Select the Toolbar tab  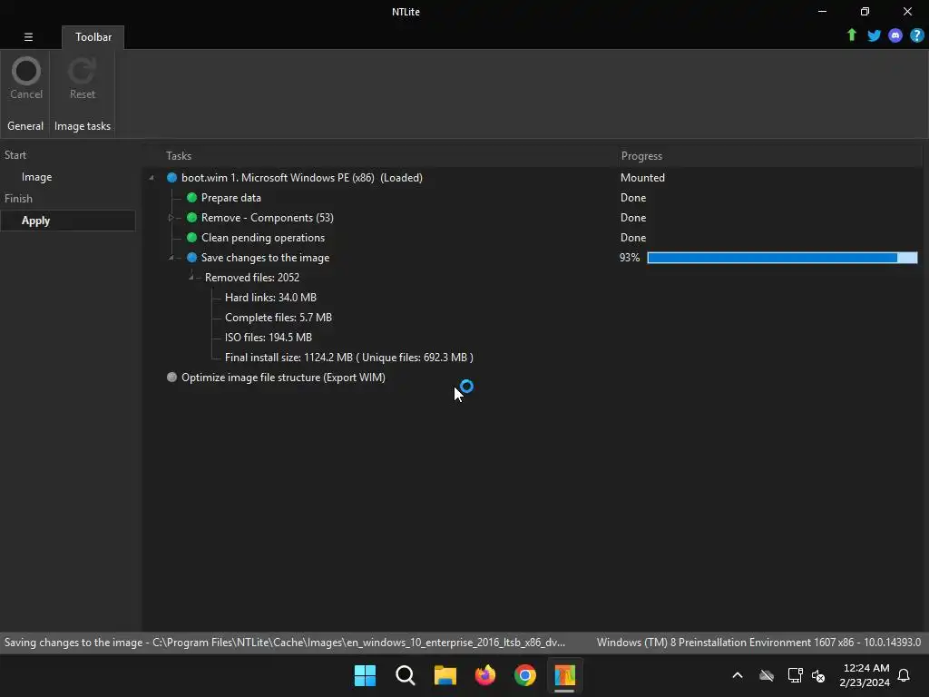pyautogui.click(x=93, y=36)
